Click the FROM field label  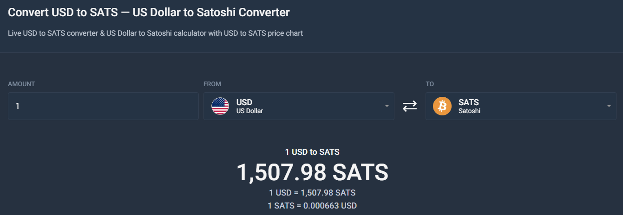pos(212,84)
